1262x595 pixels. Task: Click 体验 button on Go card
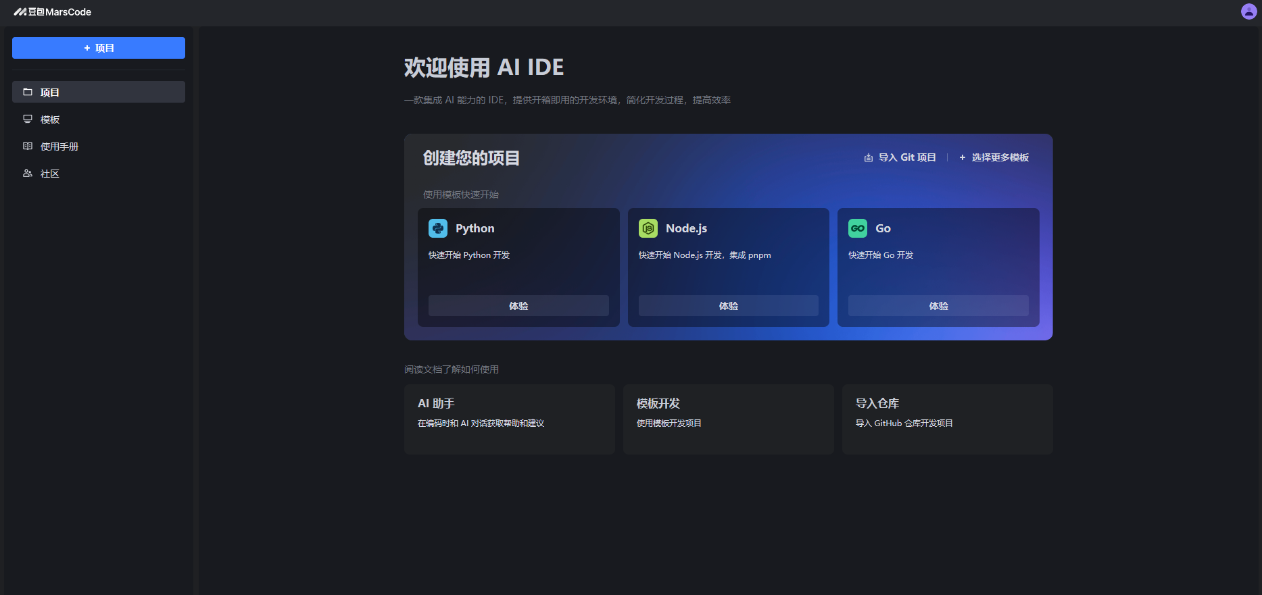pyautogui.click(x=938, y=306)
